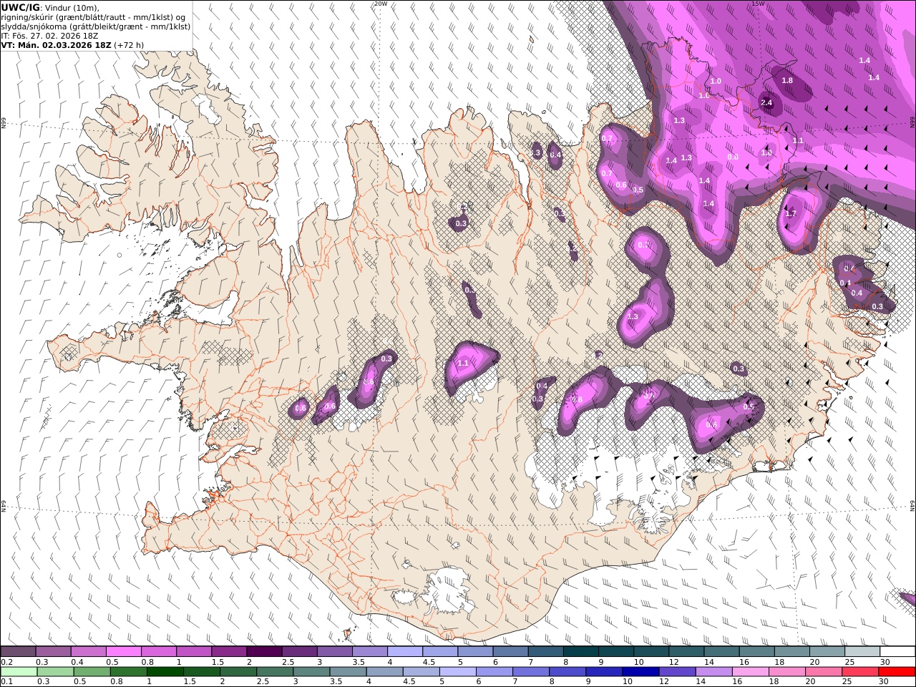Click the 'slydda/snjókoma' description line in the header

click(x=96, y=26)
